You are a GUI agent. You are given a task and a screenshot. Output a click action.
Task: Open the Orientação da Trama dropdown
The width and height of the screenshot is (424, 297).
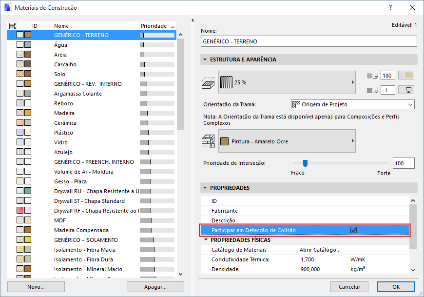(x=353, y=104)
